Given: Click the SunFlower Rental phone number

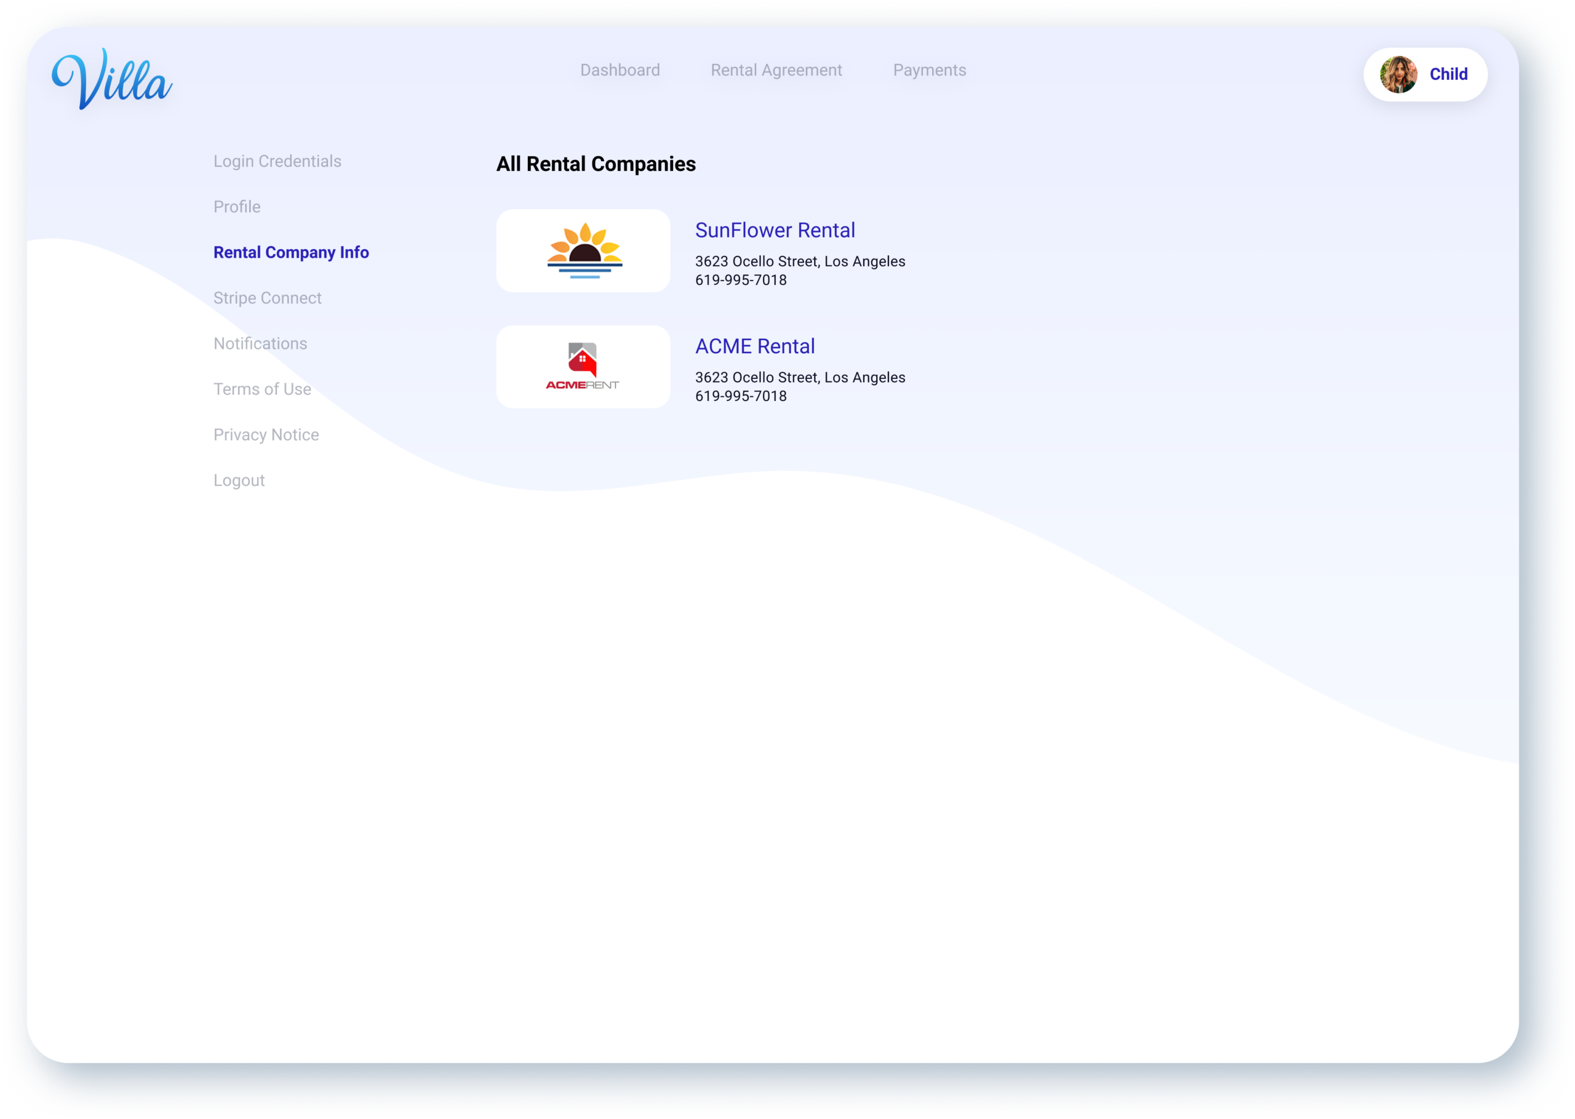Looking at the screenshot, I should click(740, 280).
